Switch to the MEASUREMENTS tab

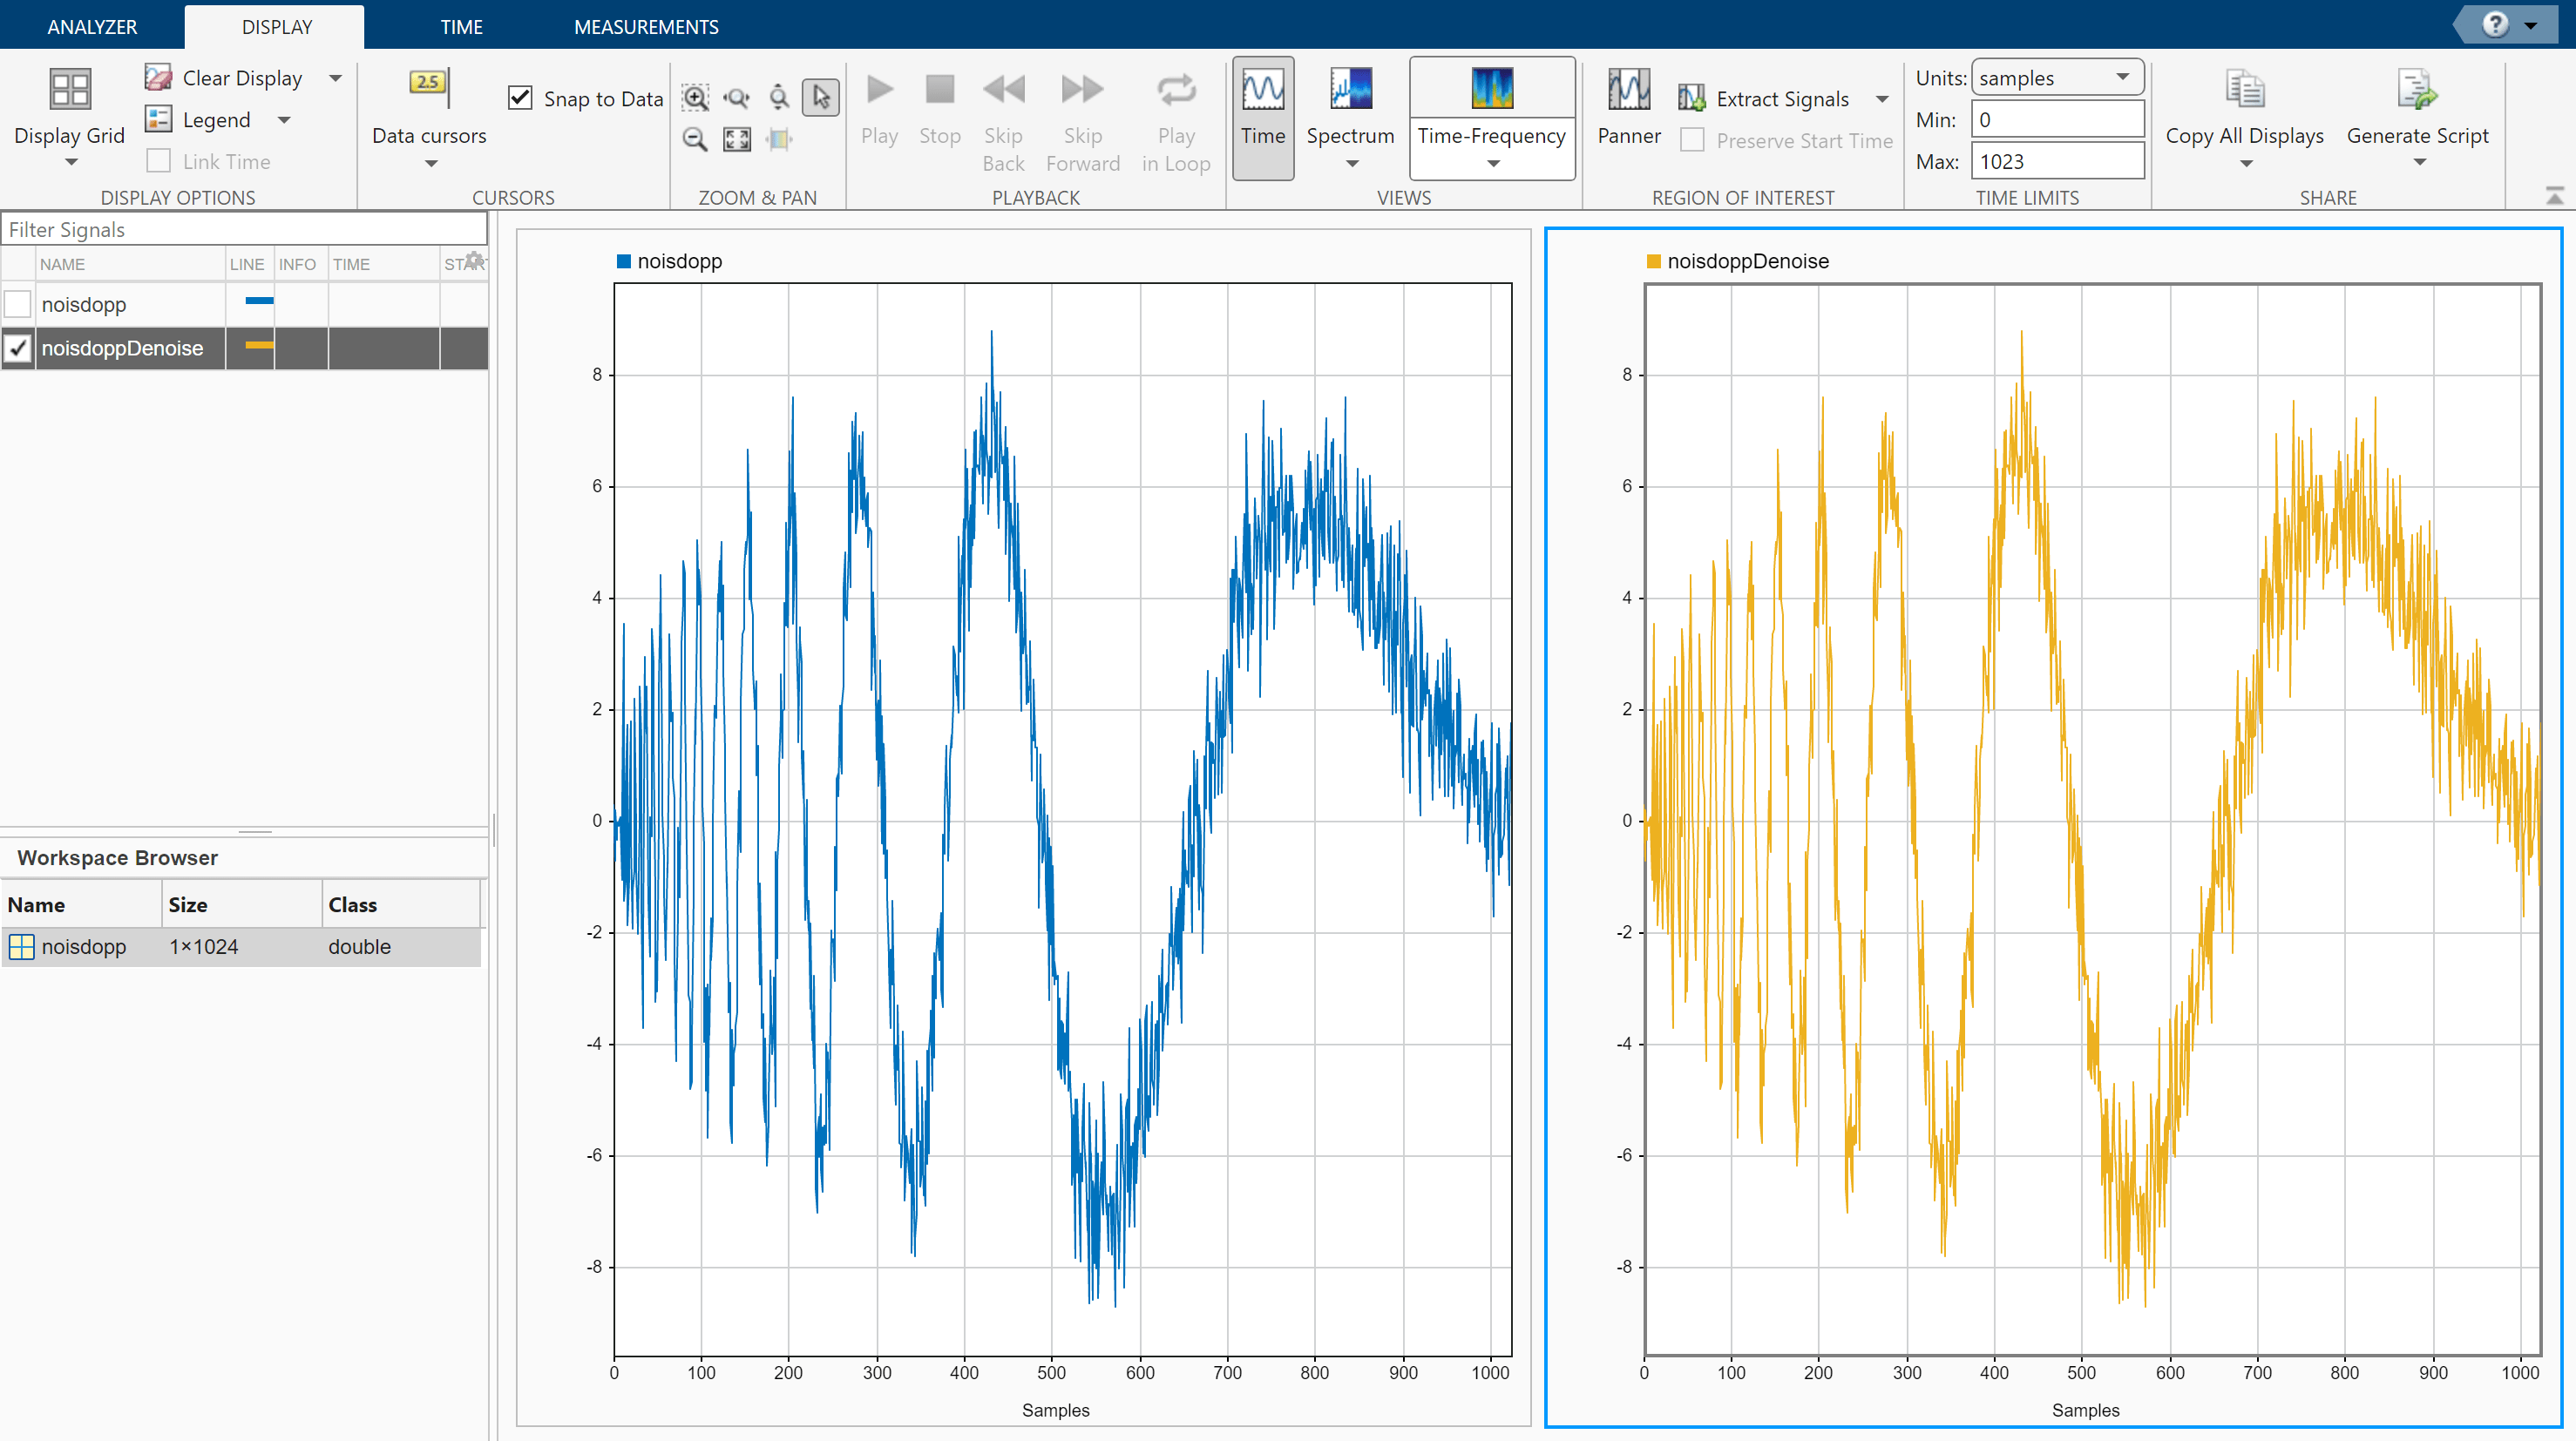[x=645, y=27]
